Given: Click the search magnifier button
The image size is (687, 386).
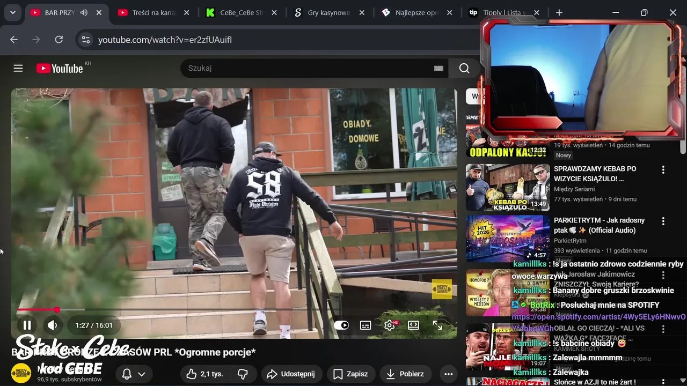Looking at the screenshot, I should pyautogui.click(x=464, y=68).
